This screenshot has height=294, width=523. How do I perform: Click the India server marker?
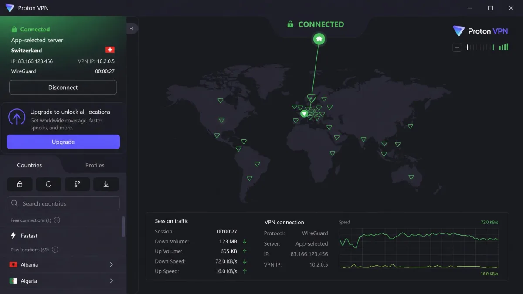pos(363,139)
